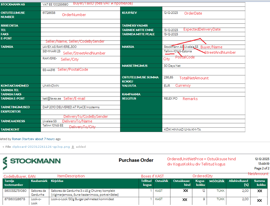Select Tallinn-10145-Estonia payer address
Viewport: 270px width, 206px height.
(x=178, y=51)
